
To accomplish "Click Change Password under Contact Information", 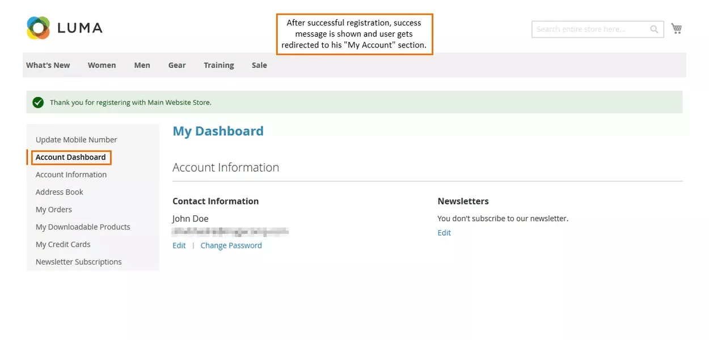I will point(231,245).
